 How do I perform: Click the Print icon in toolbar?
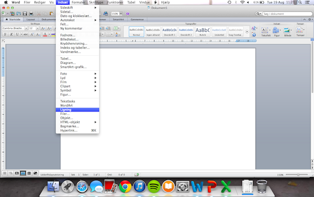[31, 14]
